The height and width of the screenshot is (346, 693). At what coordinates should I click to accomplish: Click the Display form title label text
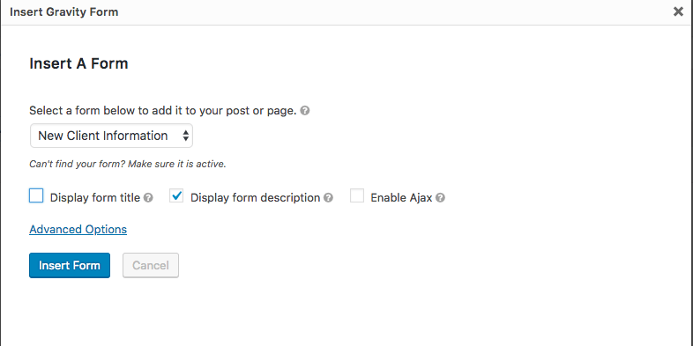[95, 198]
